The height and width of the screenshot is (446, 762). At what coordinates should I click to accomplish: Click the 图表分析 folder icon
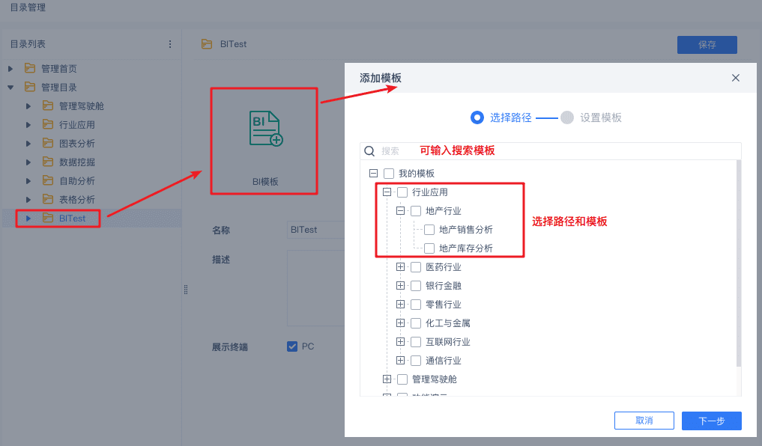click(x=48, y=143)
